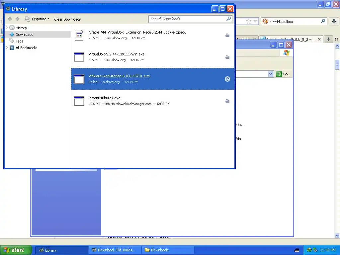Switch to Download_Old_Builds_5_2 browser tab

290,39
